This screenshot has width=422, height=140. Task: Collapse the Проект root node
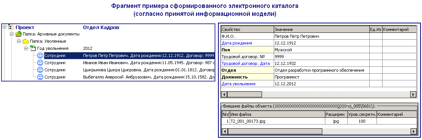pyautogui.click(x=4, y=27)
